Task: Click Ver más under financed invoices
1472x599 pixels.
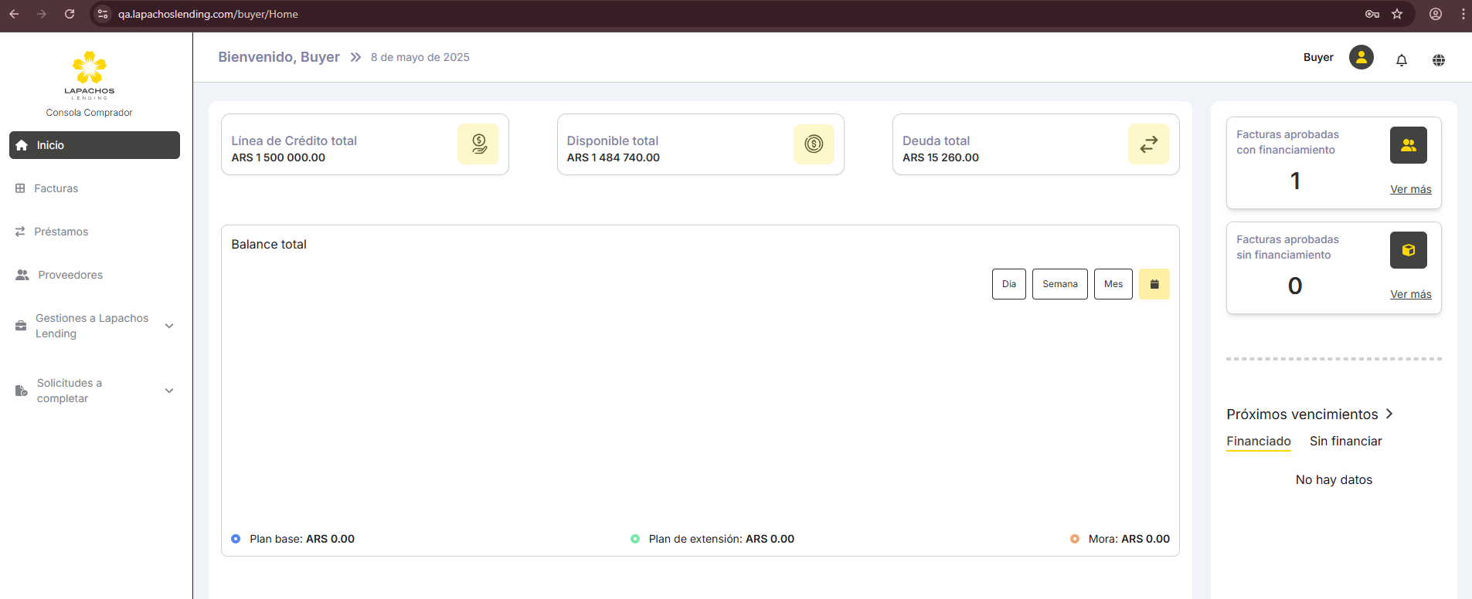Action: 1410,189
